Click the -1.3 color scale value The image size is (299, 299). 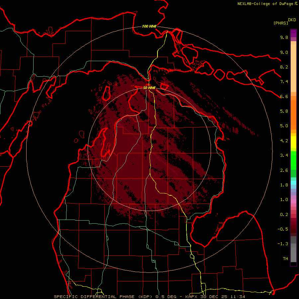pos(283,244)
